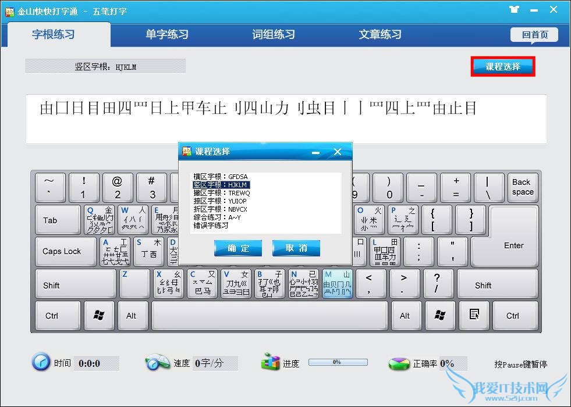
Task: Select course 捺区字根：YUIOP
Action: 220,201
